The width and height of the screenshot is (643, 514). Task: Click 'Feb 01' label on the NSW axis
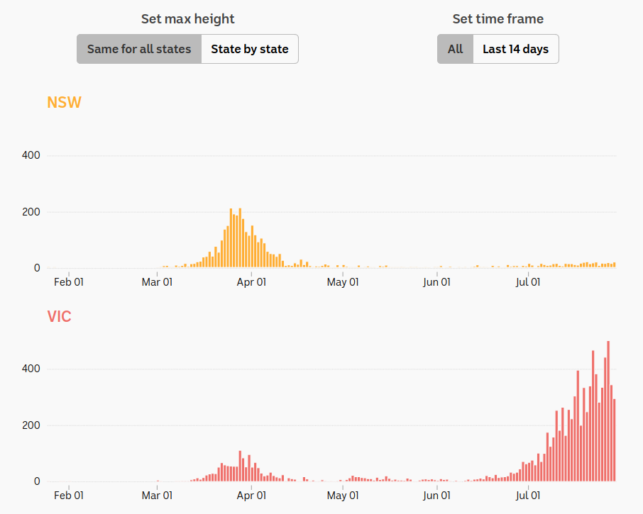point(69,282)
